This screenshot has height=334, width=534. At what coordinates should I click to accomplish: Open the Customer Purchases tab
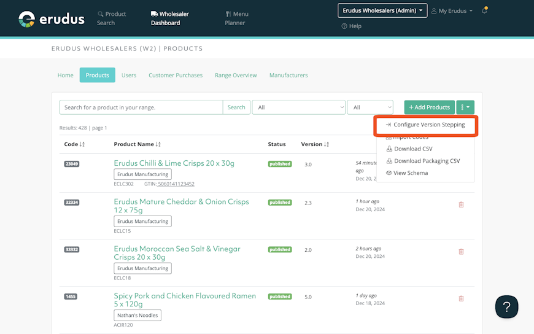click(176, 75)
